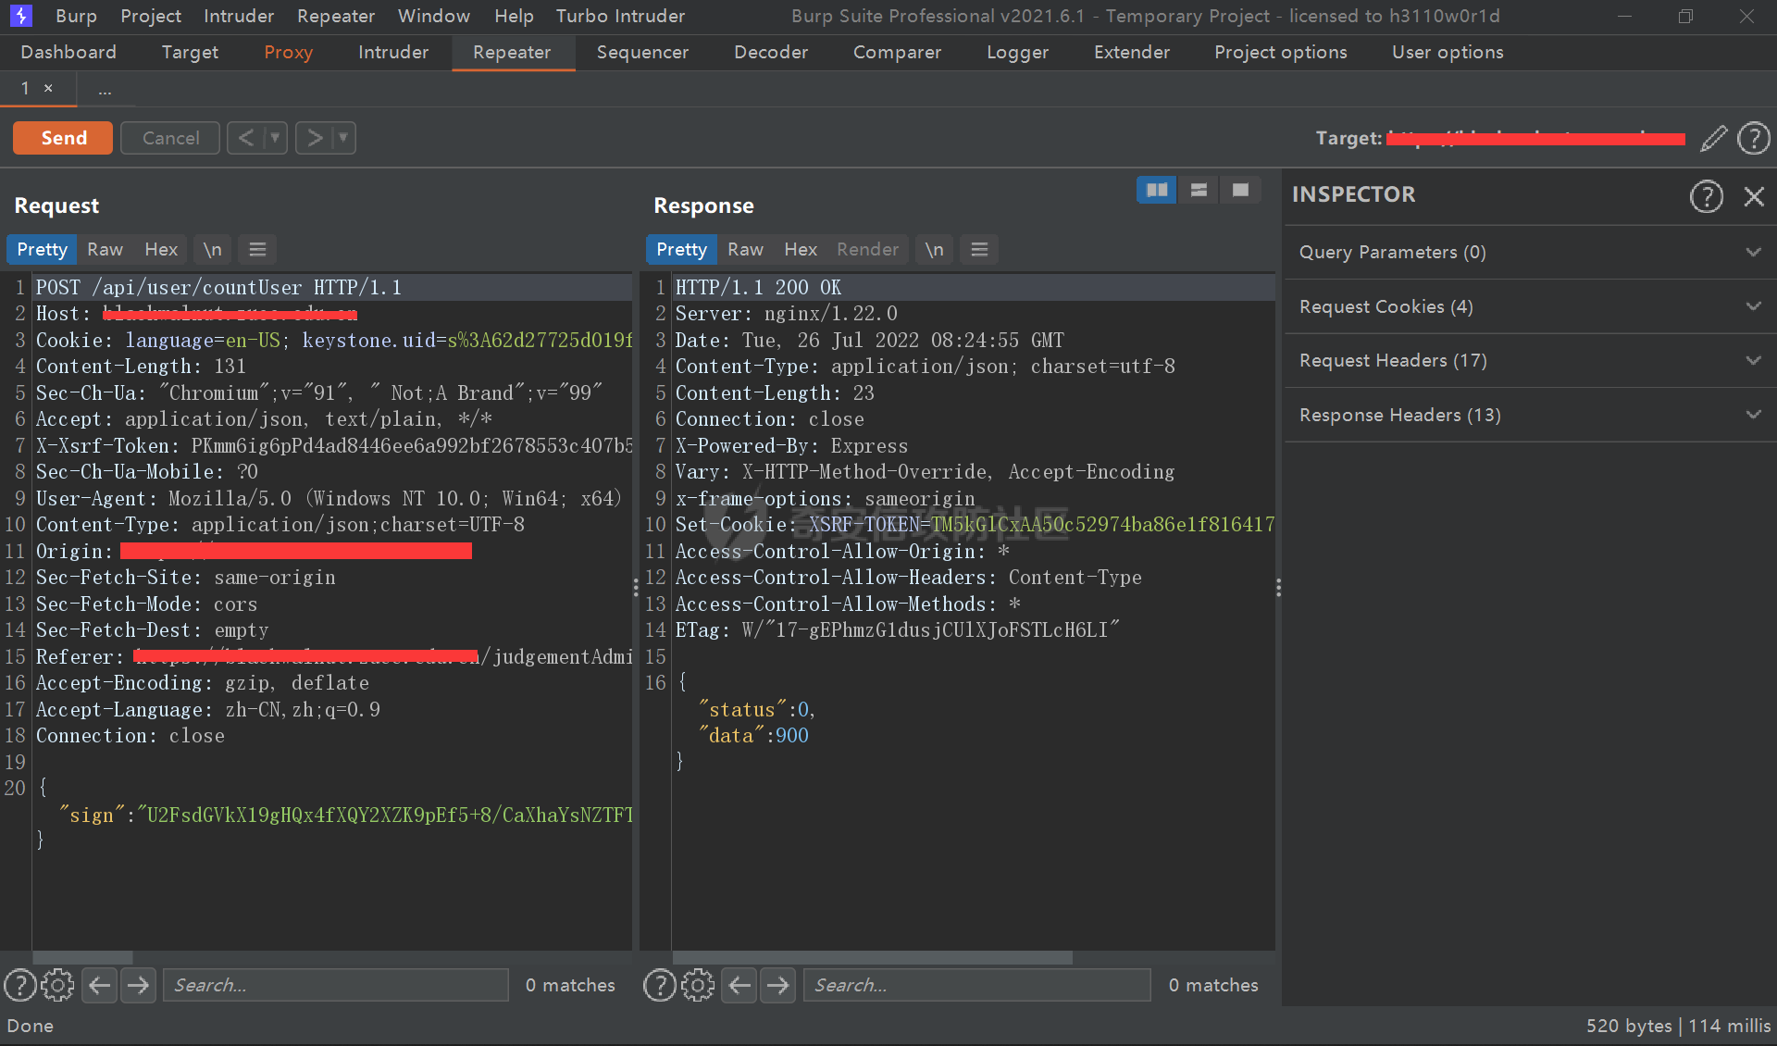The image size is (1777, 1046).
Task: Open history back dropdown arrow
Action: pos(275,138)
